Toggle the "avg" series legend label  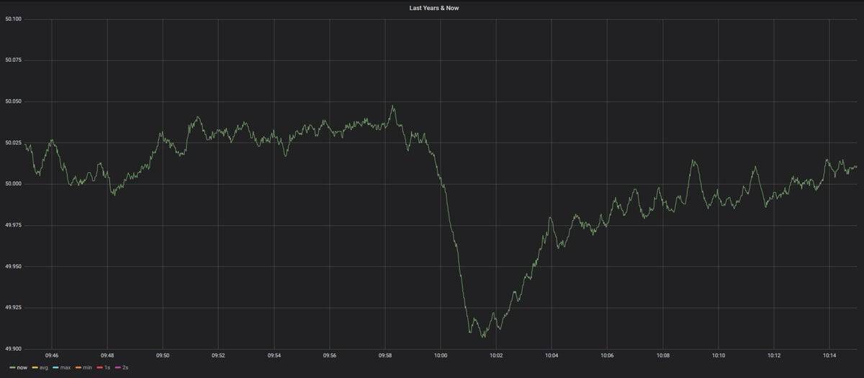pyautogui.click(x=43, y=367)
